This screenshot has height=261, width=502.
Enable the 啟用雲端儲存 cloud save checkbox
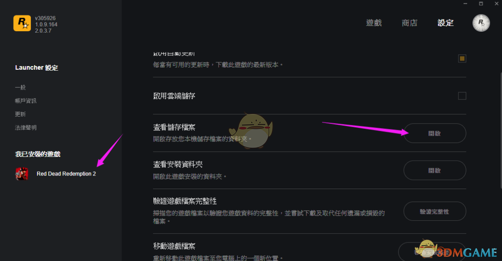pyautogui.click(x=462, y=95)
